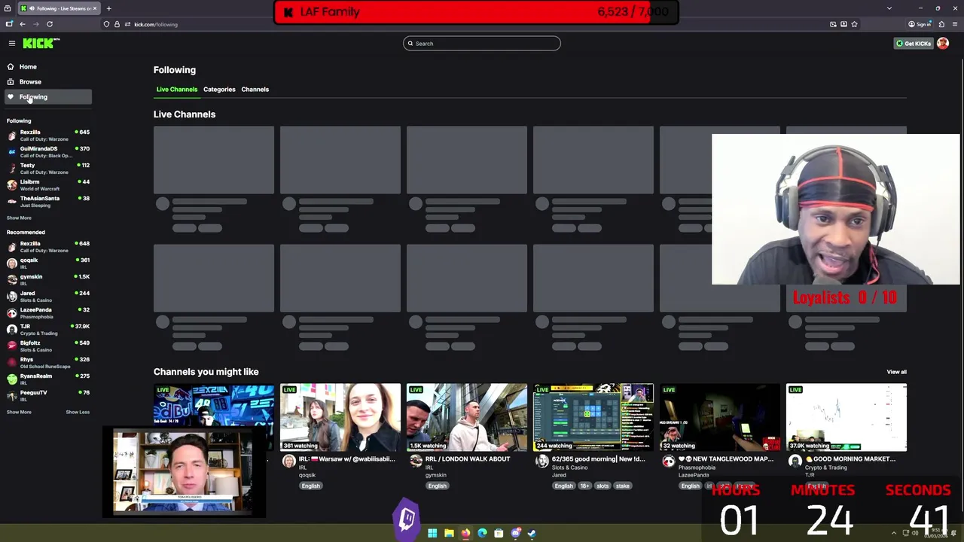Open PeeguuTV in Recommended list
Image resolution: width=964 pixels, height=542 pixels.
48,396
